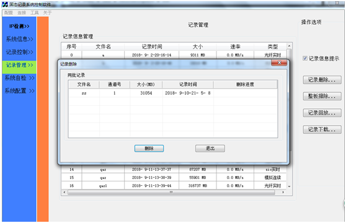Screen dimensions: 346x223
Task: Click the 记录回放... button
Action: click(x=322, y=113)
